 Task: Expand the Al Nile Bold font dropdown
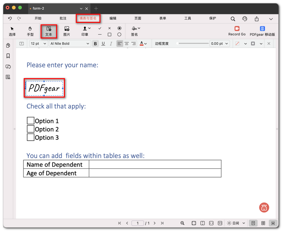click(x=70, y=44)
